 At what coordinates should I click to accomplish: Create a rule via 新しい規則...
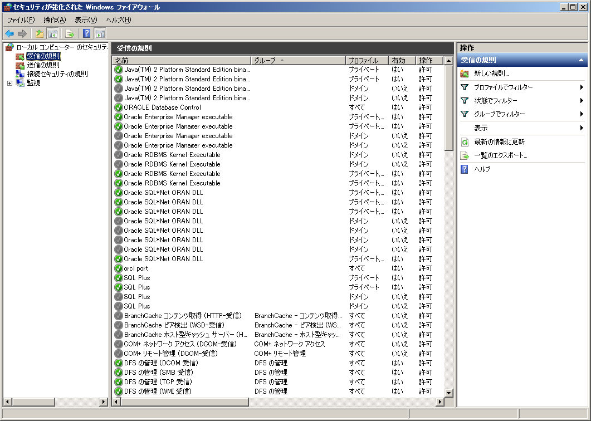coord(491,74)
